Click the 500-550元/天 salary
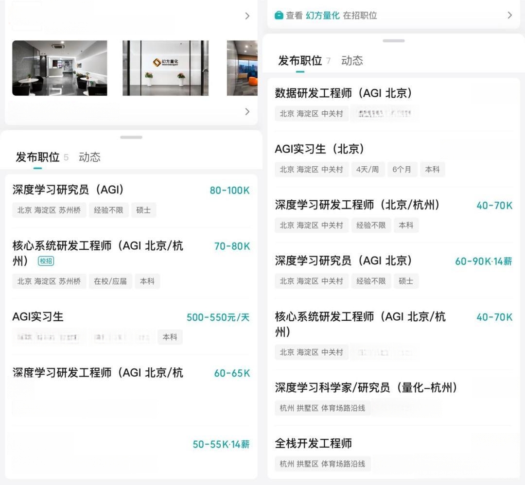The width and height of the screenshot is (525, 485). (x=218, y=317)
